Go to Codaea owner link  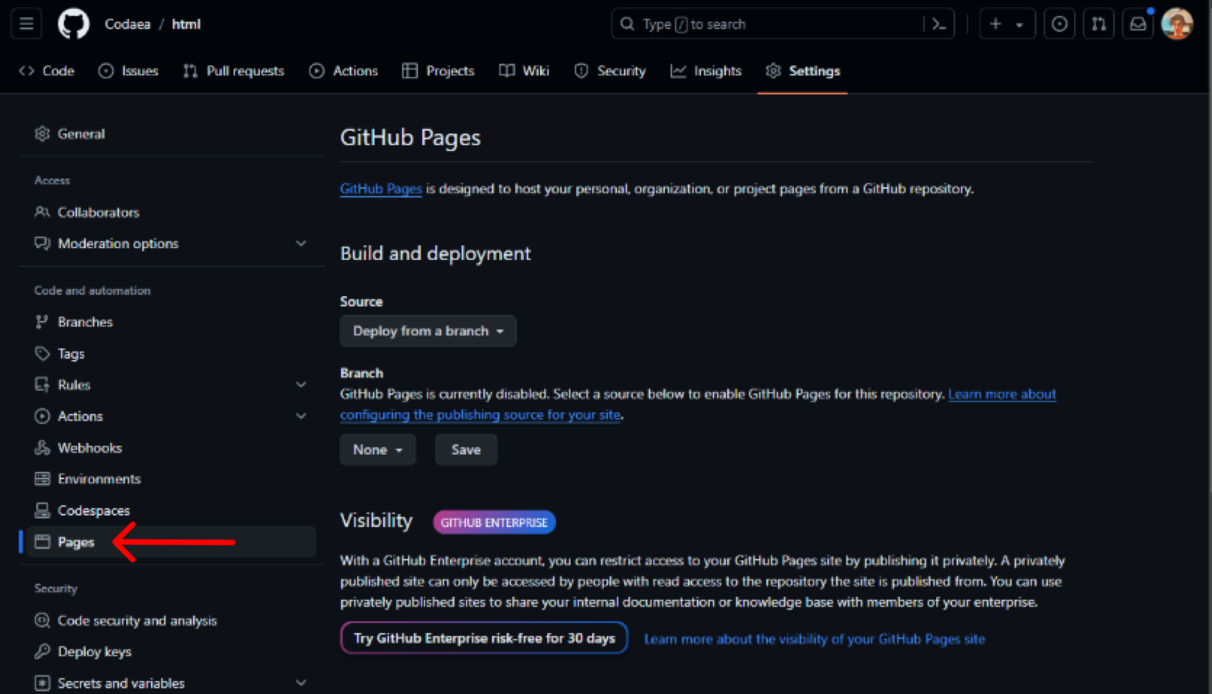pos(127,24)
